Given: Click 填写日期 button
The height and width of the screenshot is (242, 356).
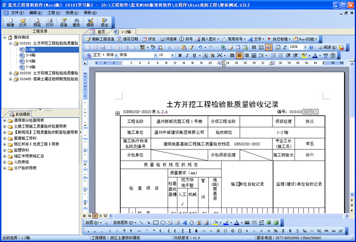Looking at the screenshot, I should click(x=128, y=39).
